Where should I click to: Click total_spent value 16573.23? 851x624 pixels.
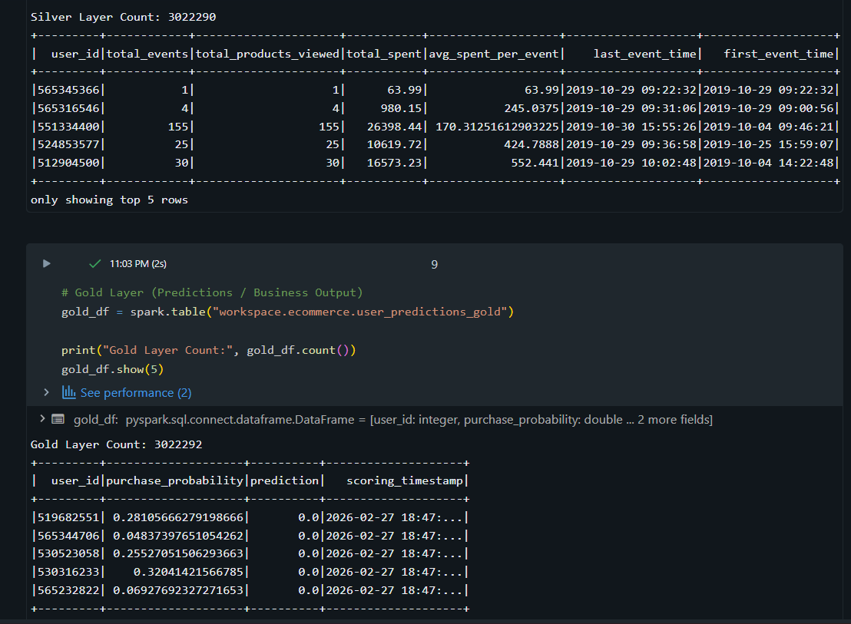tap(394, 163)
